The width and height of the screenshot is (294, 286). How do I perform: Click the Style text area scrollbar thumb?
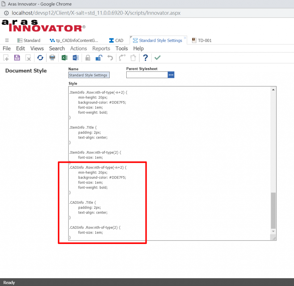click(x=273, y=211)
